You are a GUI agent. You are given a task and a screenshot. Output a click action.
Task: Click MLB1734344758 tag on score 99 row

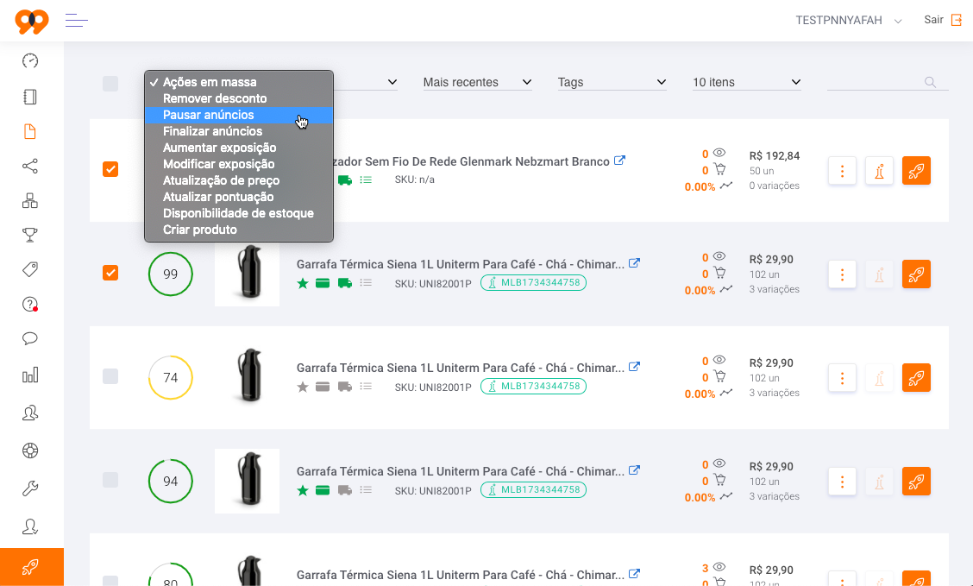[x=534, y=282]
